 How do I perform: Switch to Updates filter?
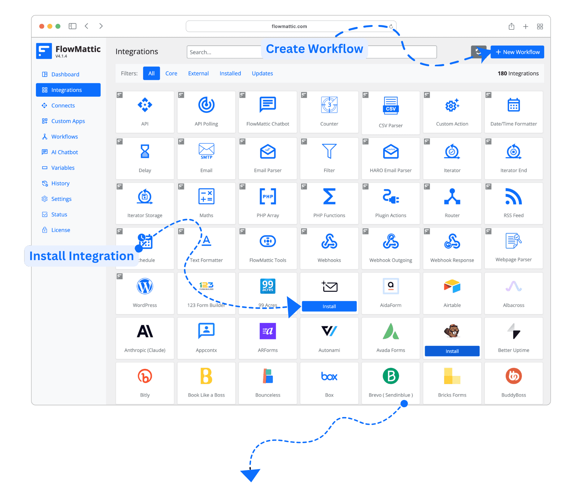(262, 73)
